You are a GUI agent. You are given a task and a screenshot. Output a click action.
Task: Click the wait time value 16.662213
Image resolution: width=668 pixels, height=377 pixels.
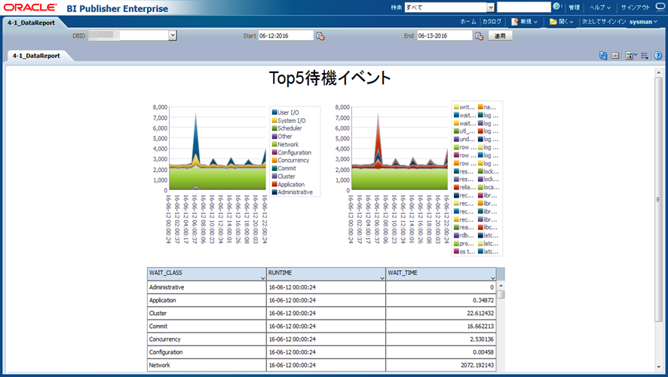[x=480, y=326]
